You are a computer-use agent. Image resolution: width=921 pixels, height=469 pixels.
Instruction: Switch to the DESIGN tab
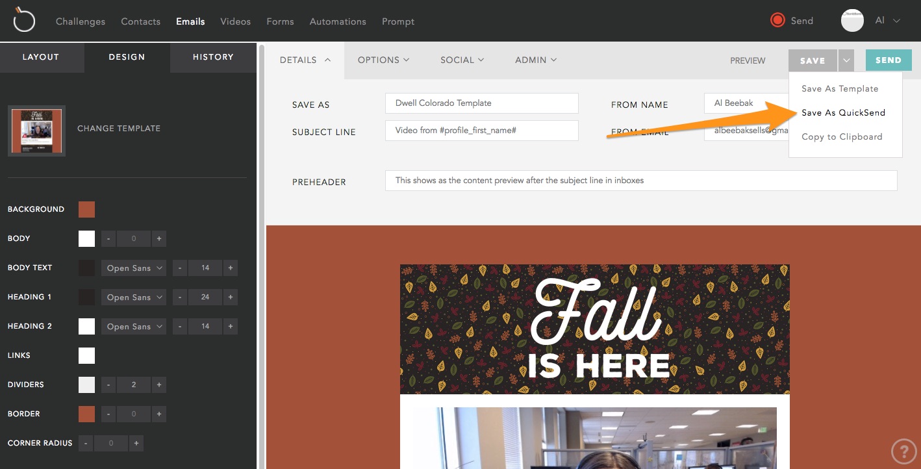[x=127, y=57]
